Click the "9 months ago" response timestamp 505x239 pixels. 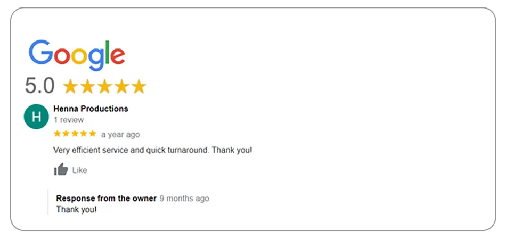pyautogui.click(x=184, y=199)
